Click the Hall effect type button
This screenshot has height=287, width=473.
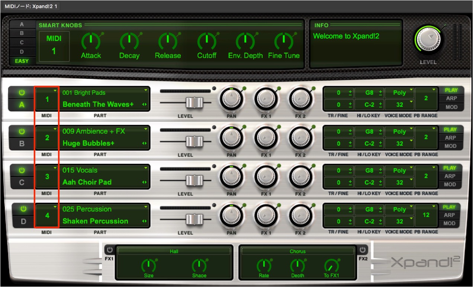click(x=174, y=251)
